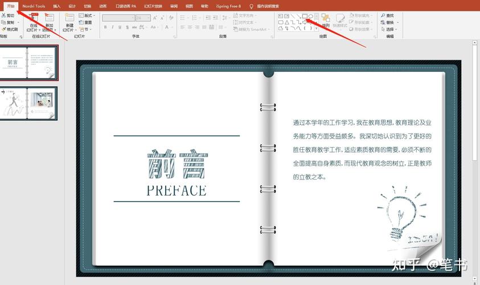Open the Change Case (Aa) dropdown

pos(154,27)
